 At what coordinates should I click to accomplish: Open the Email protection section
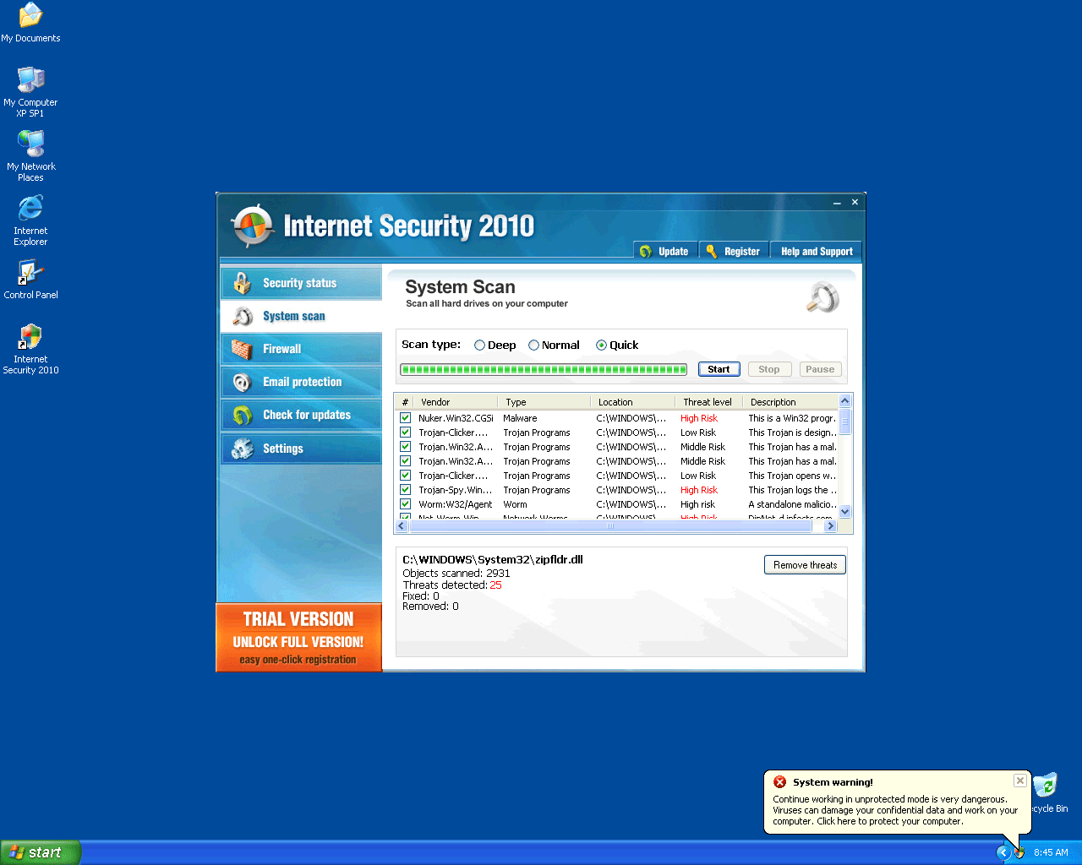tap(301, 382)
